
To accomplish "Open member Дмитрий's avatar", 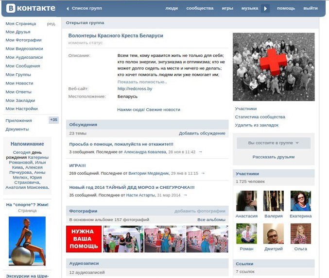I will click(x=274, y=233).
